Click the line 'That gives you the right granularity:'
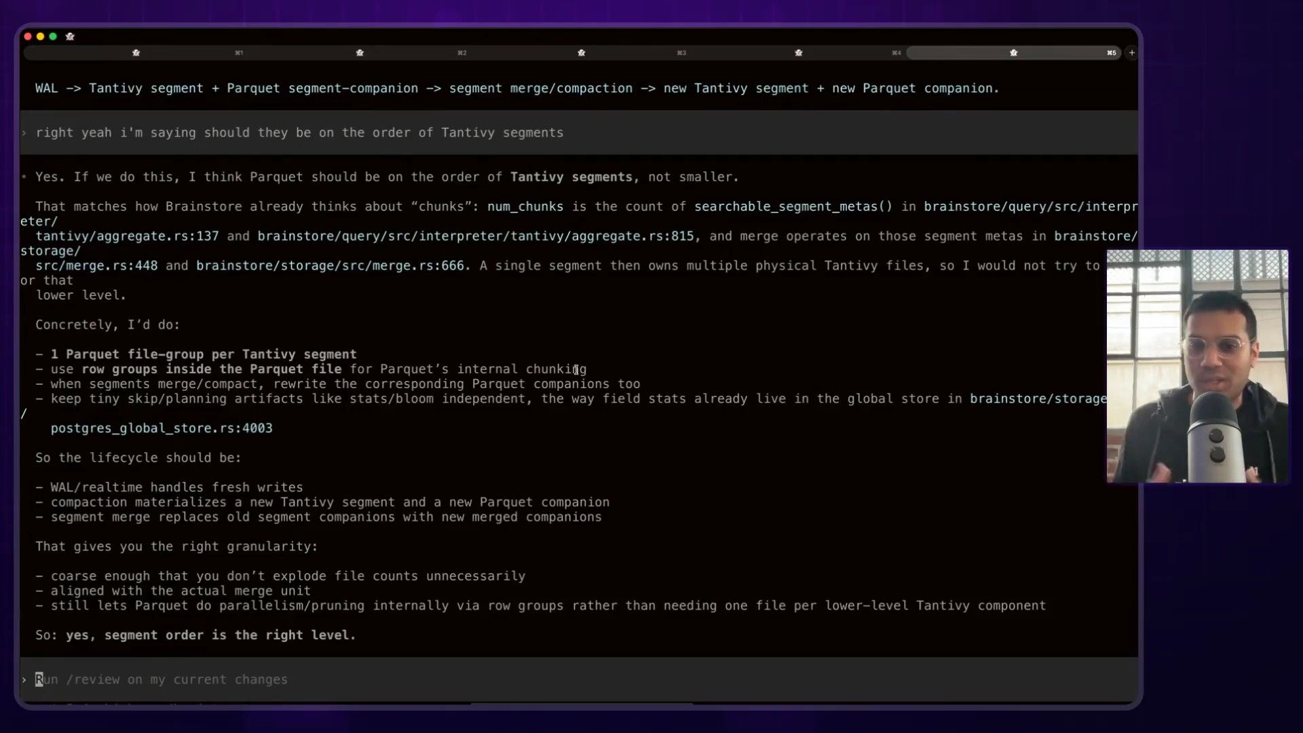Screen dimensions: 1303x733 176,546
